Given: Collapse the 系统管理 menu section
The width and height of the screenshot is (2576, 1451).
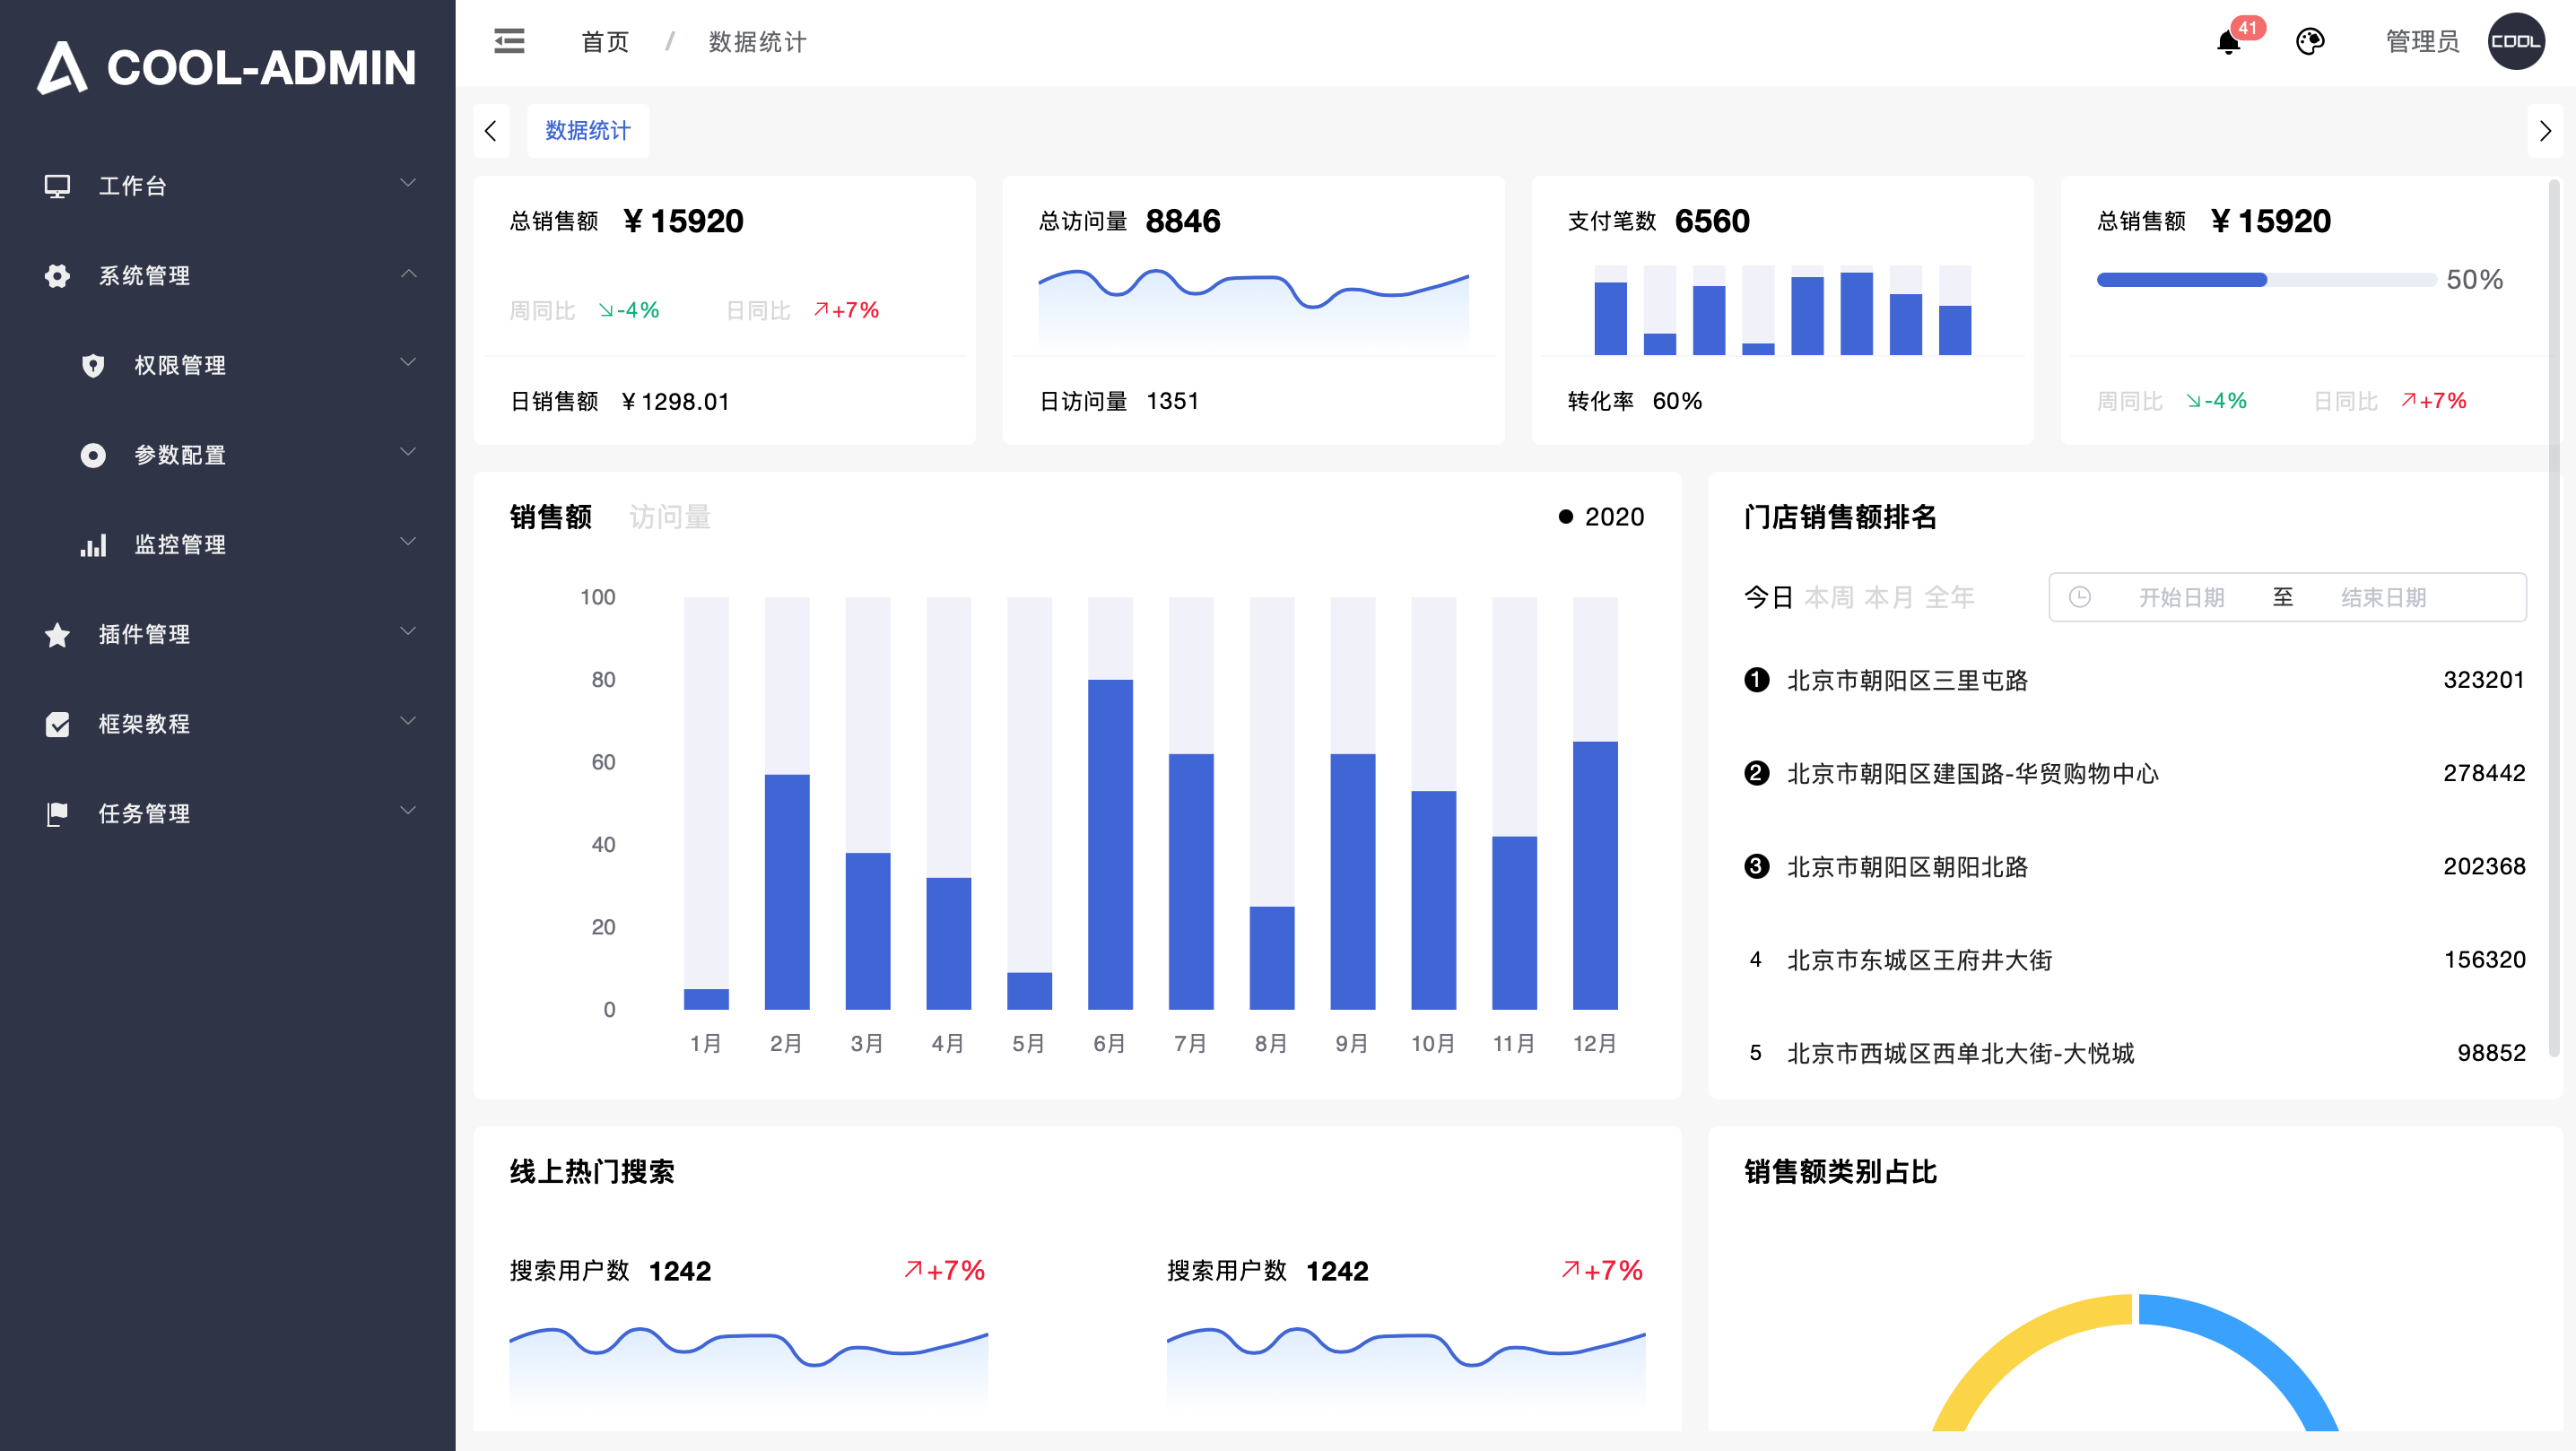Looking at the screenshot, I should pyautogui.click(x=144, y=276).
